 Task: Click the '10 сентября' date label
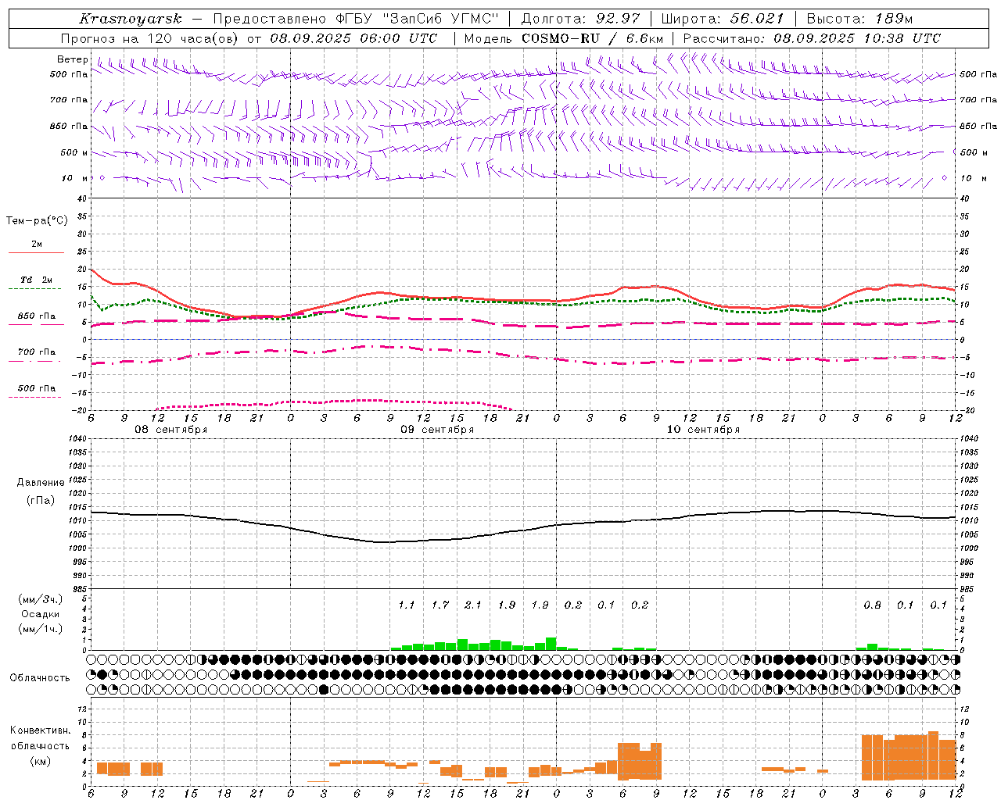703,430
